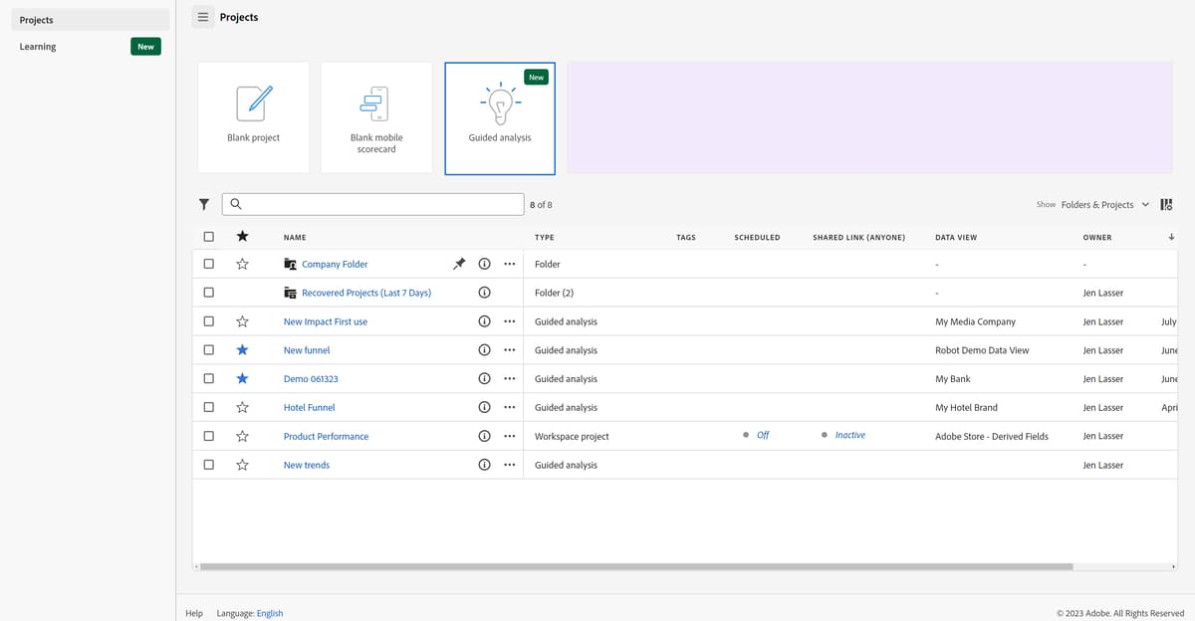This screenshot has width=1195, height=621.
Task: Unfavorite New funnel by clicking its star
Action: [x=242, y=349]
